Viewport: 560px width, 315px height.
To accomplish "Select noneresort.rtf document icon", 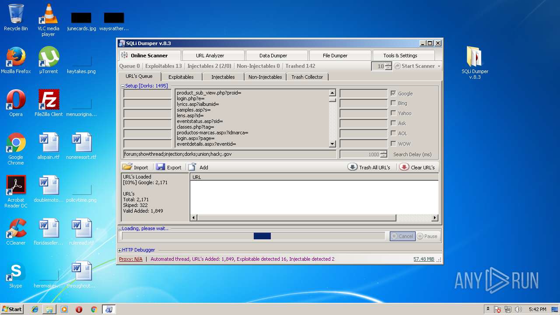I will [81, 146].
